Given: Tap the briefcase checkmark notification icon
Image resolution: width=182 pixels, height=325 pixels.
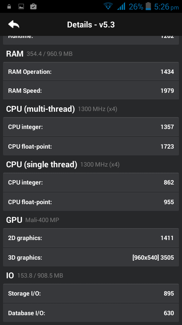Looking at the screenshot, I should [33, 7].
